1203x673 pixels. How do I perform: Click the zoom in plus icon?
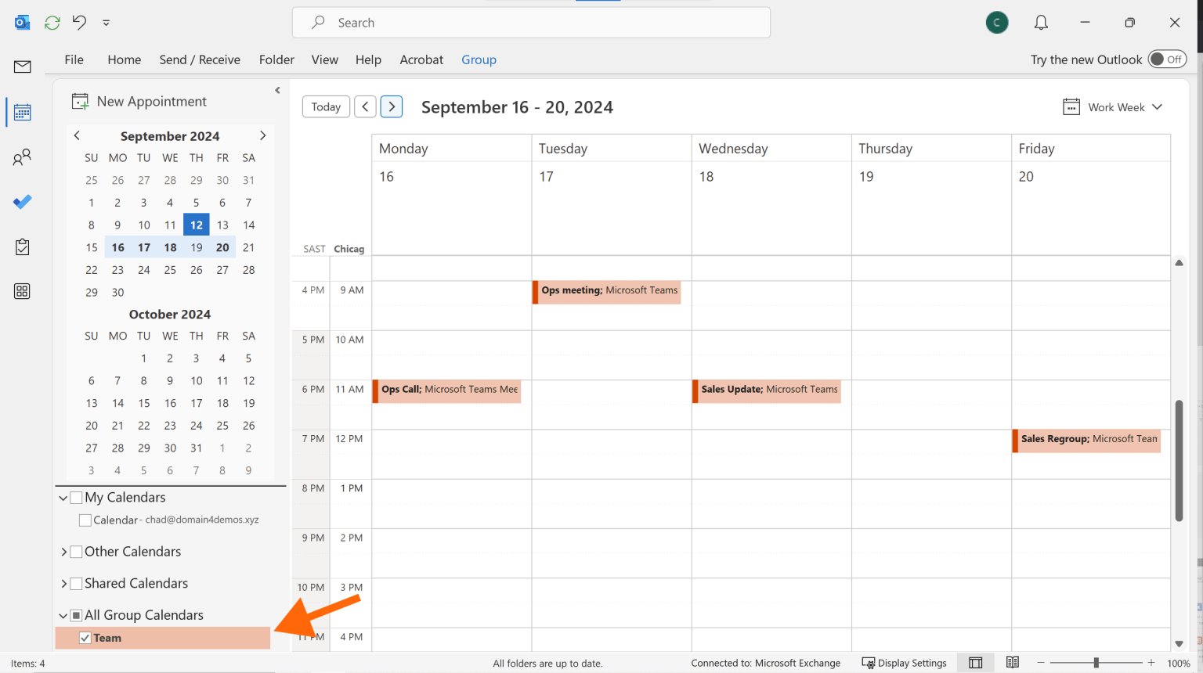[1151, 663]
